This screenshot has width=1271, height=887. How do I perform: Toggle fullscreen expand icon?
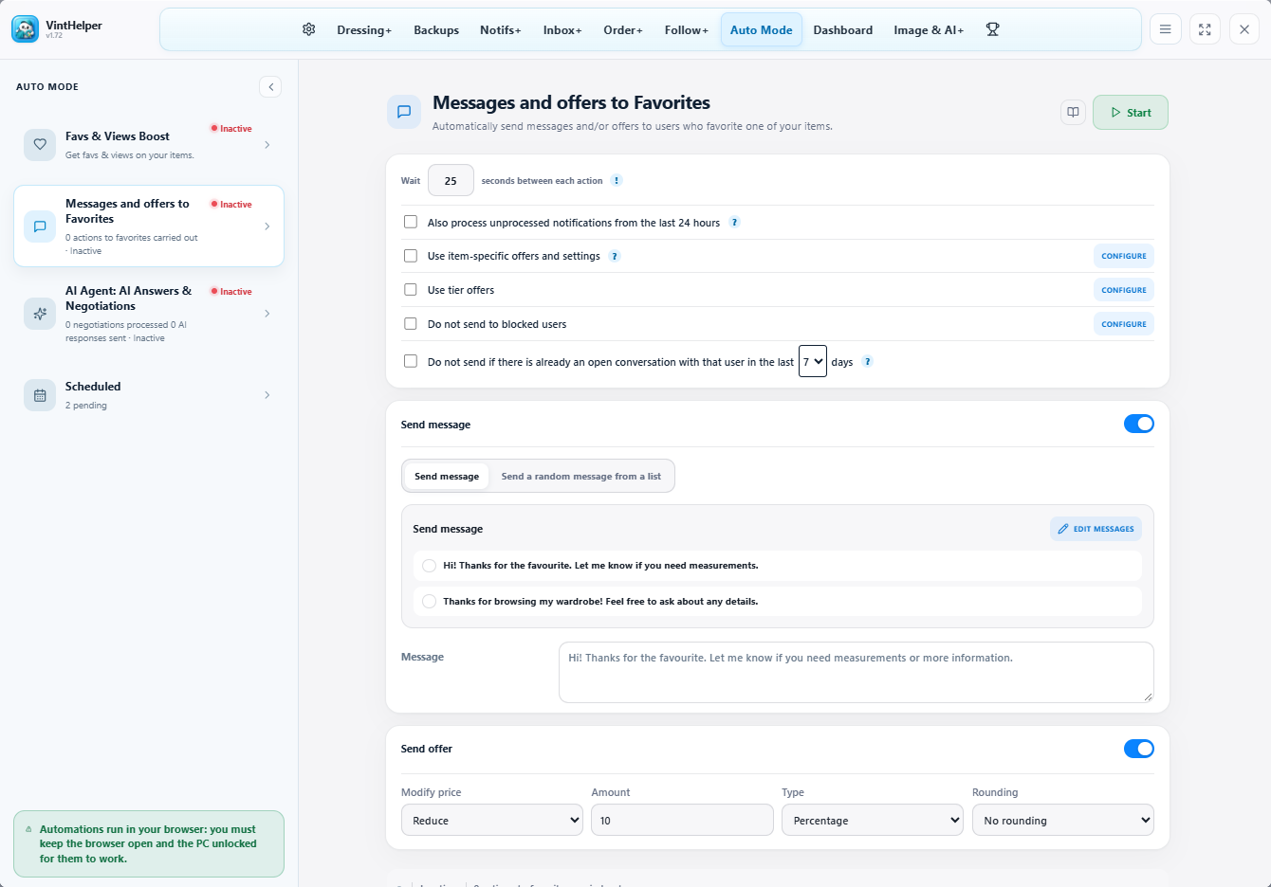click(1205, 29)
